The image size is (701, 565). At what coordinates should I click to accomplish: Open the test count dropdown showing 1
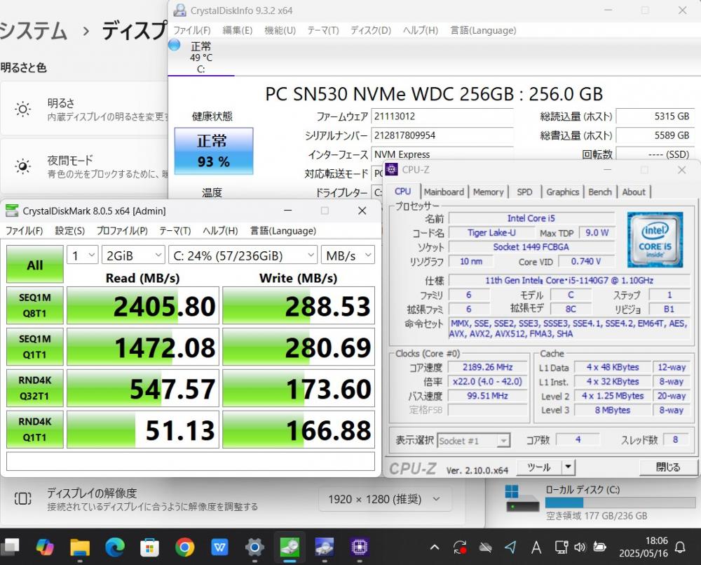point(83,255)
